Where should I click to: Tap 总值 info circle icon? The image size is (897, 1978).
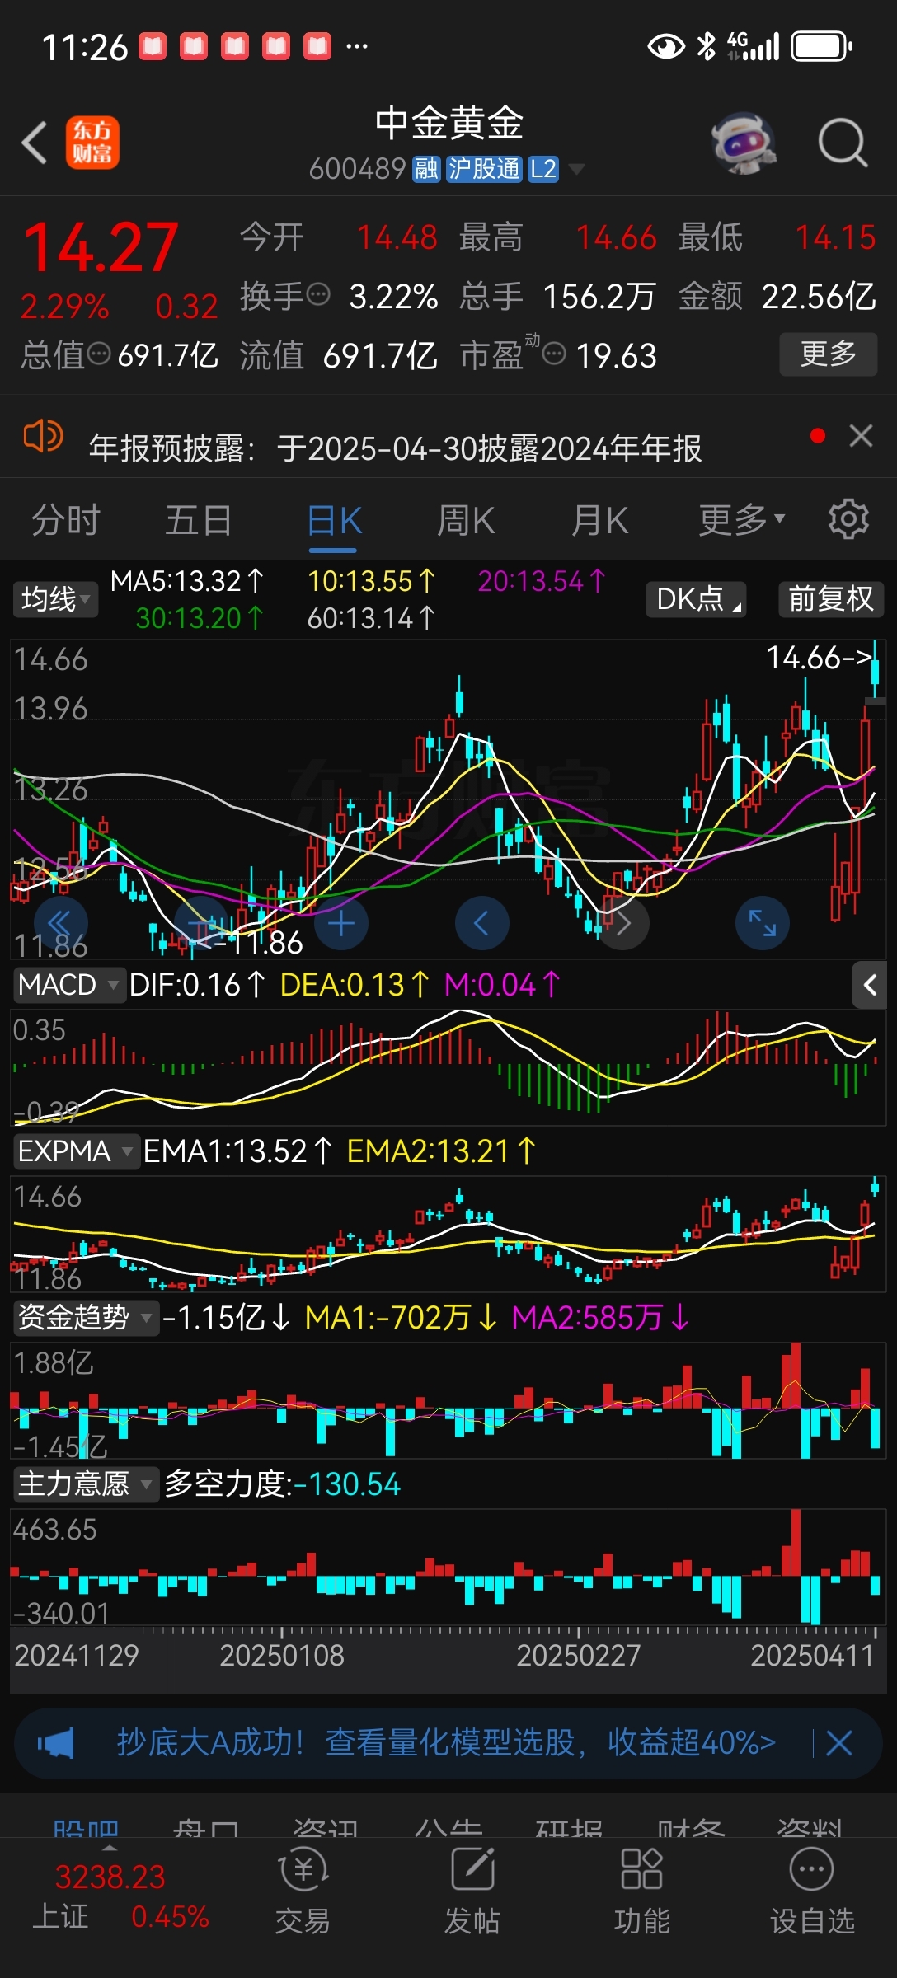99,354
